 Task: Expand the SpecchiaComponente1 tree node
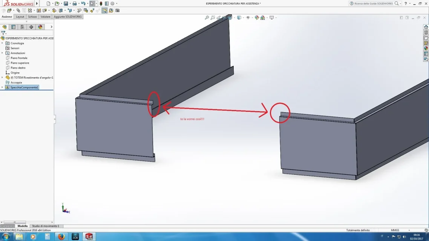(2, 87)
